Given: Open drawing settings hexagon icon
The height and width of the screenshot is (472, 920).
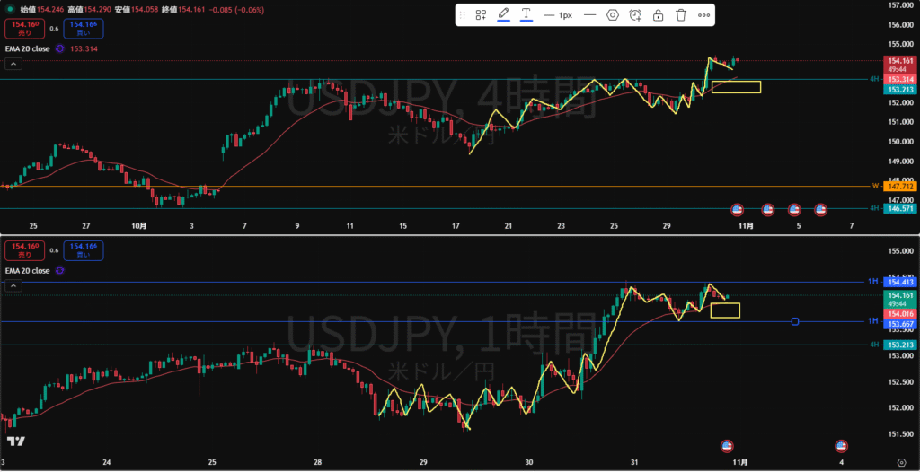Looking at the screenshot, I should pyautogui.click(x=613, y=15).
